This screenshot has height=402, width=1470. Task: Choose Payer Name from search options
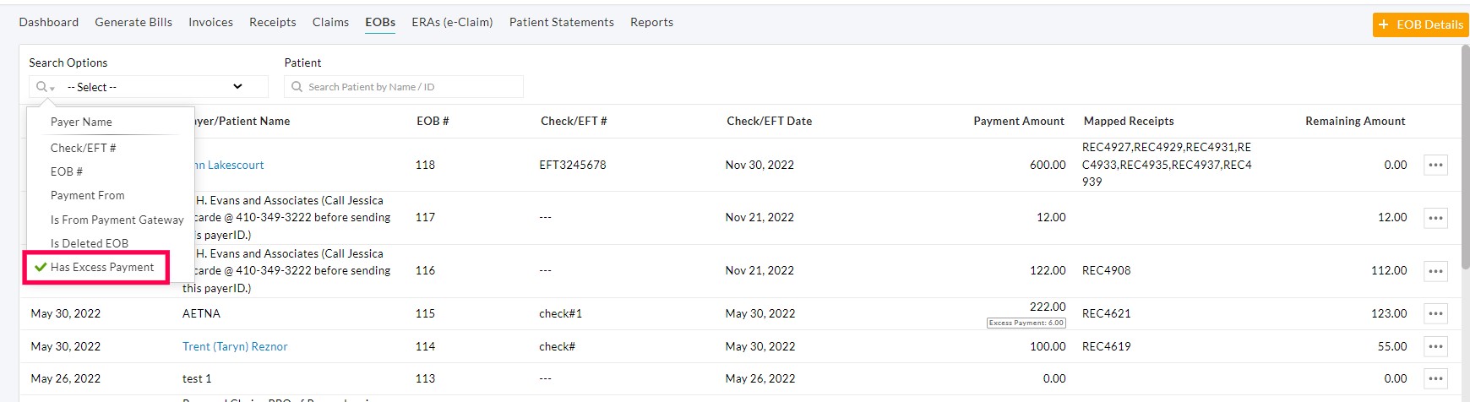click(x=81, y=122)
